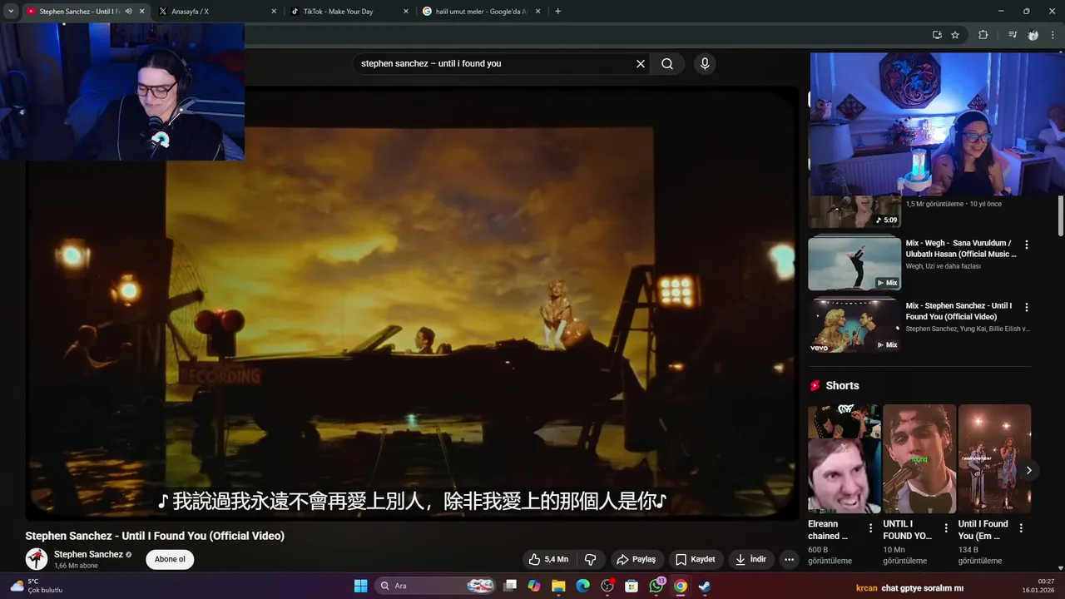1065x599 pixels.
Task: Open options for Until I Found You (Em... short
Action: click(1021, 528)
